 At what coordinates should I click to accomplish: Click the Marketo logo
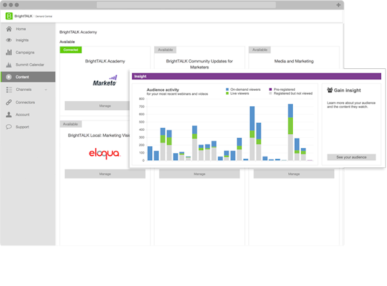pos(105,81)
